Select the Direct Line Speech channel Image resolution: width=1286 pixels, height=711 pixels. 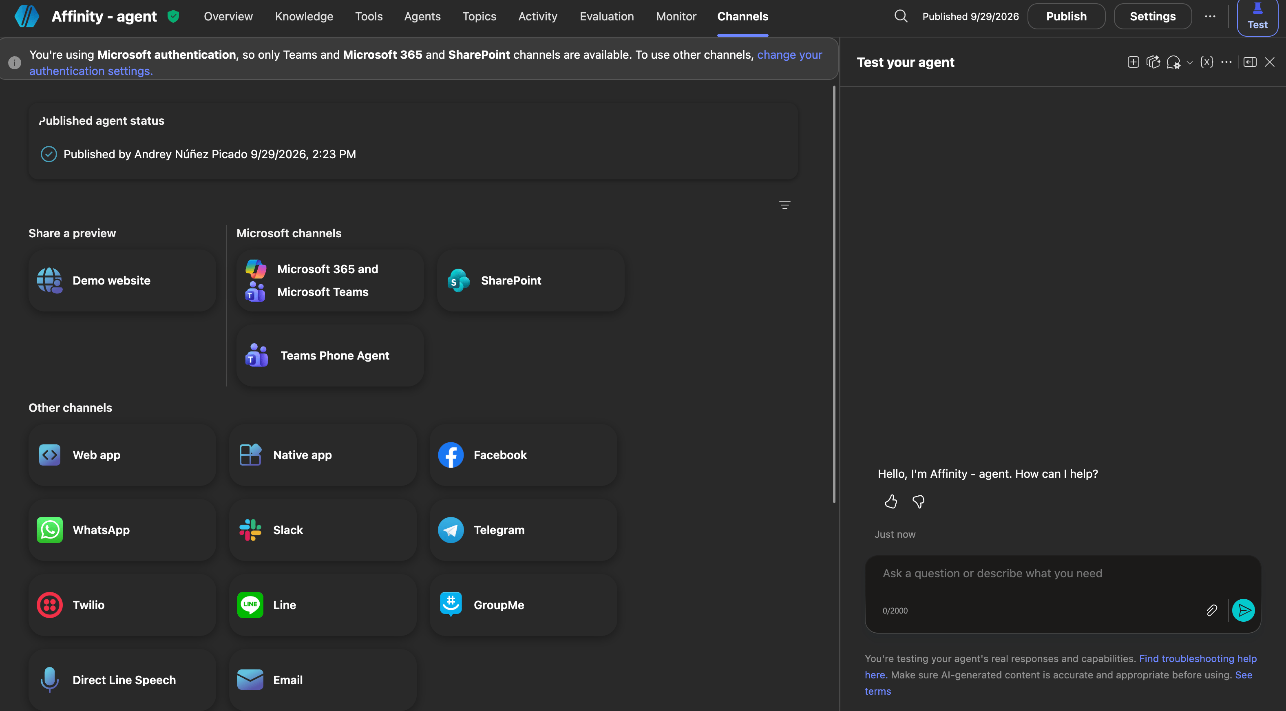point(122,680)
